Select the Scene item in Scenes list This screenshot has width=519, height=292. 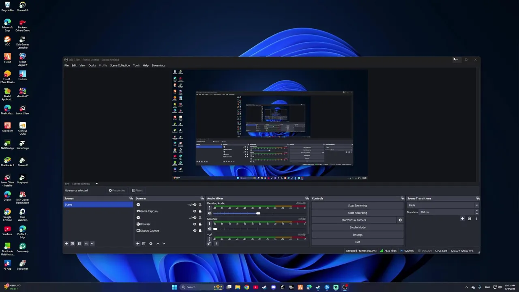[98, 204]
